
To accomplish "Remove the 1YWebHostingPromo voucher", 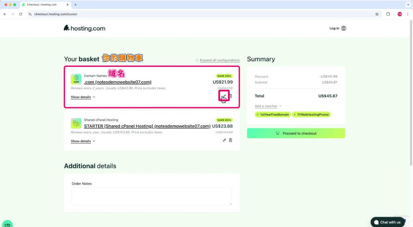I will point(294,115).
